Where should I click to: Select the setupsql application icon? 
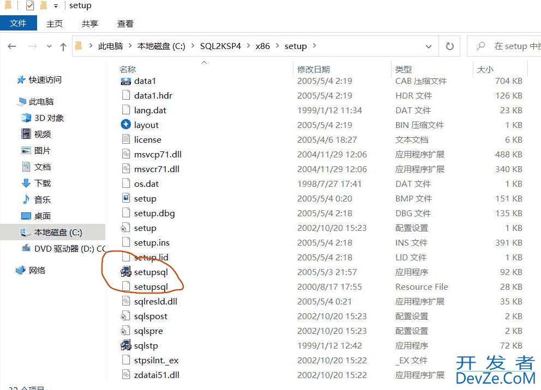click(x=126, y=272)
